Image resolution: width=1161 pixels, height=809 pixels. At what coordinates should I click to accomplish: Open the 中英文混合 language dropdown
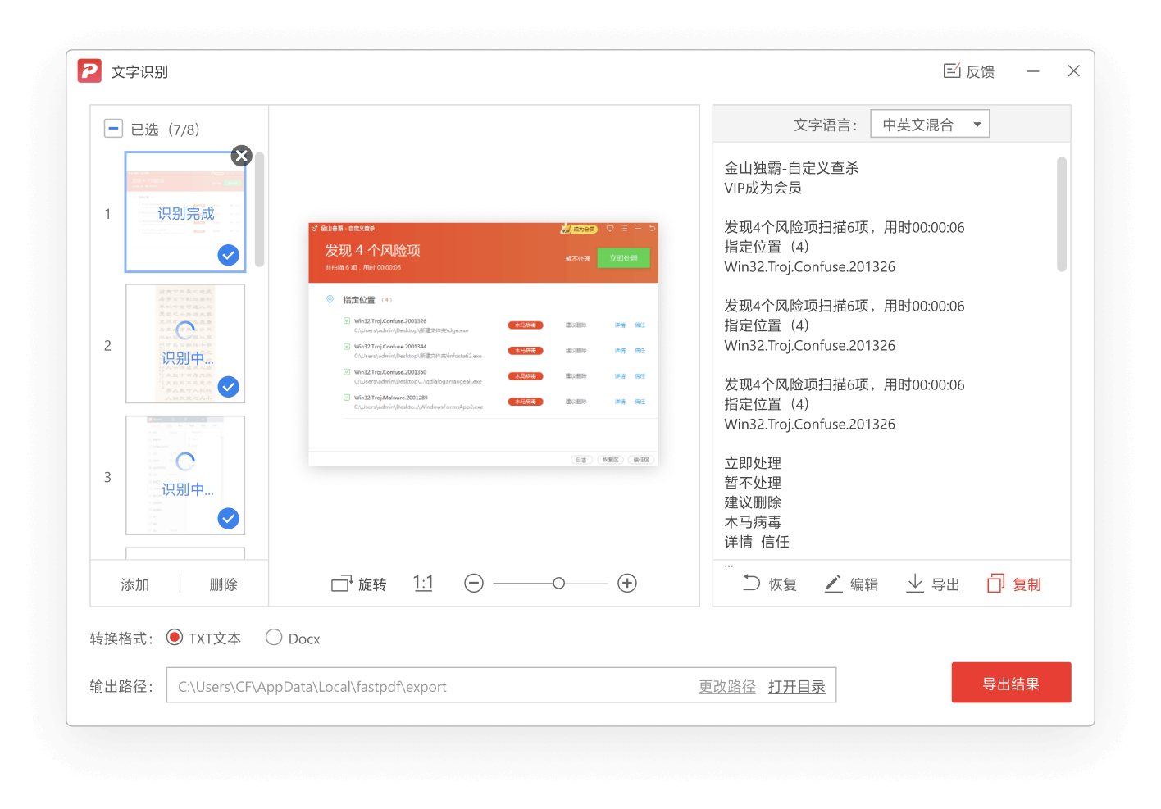point(929,123)
